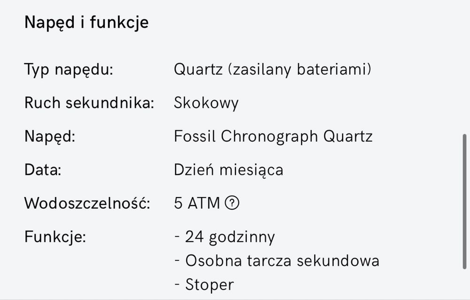Click the Napęd i funkcje heading
Screen dimensions: 470x300
pyautogui.click(x=86, y=22)
